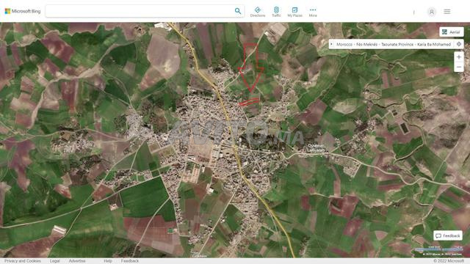Select Taounate Province in the breadcrumb

397,44
